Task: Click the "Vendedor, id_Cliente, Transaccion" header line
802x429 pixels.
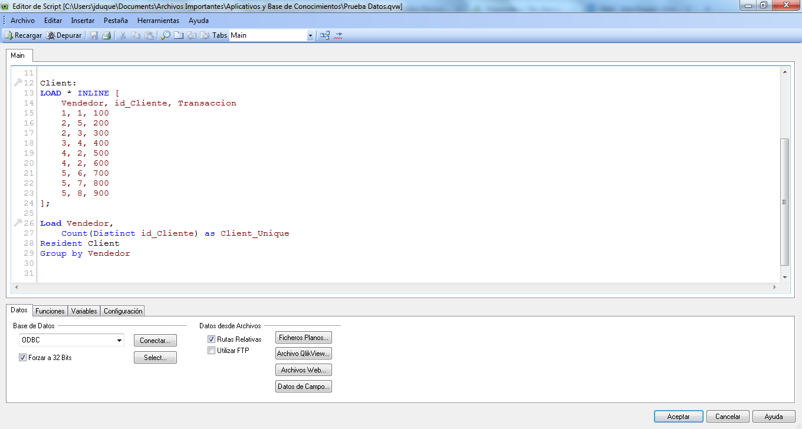Action: pyautogui.click(x=149, y=103)
